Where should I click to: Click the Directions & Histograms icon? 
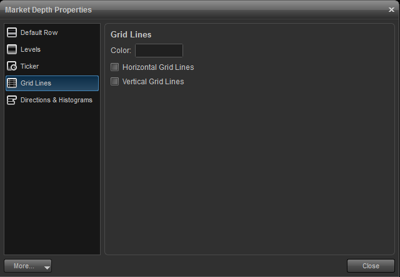12,100
